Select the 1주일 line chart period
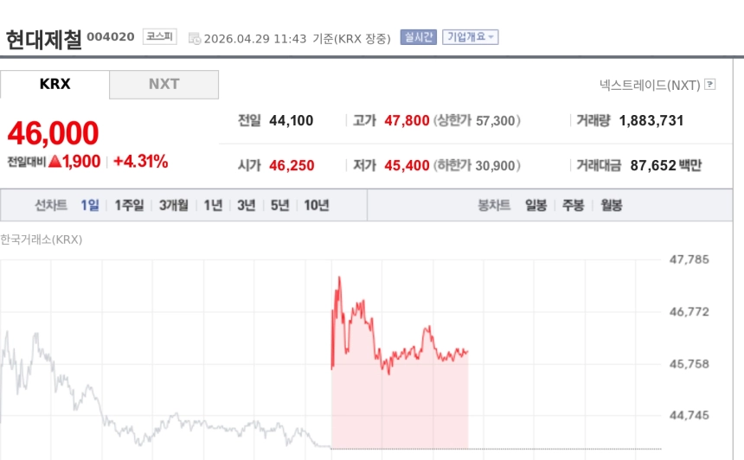 point(129,205)
